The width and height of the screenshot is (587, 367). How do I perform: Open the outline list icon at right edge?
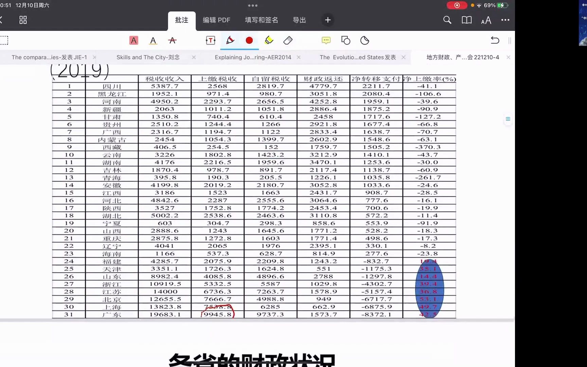[x=508, y=119]
